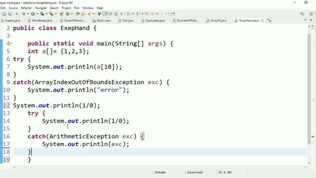Open the Help menu

coord(100,8)
